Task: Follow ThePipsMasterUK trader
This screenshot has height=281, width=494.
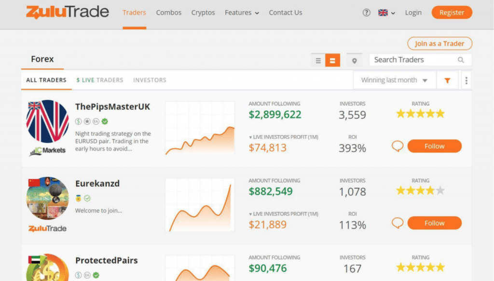Action: tap(434, 146)
